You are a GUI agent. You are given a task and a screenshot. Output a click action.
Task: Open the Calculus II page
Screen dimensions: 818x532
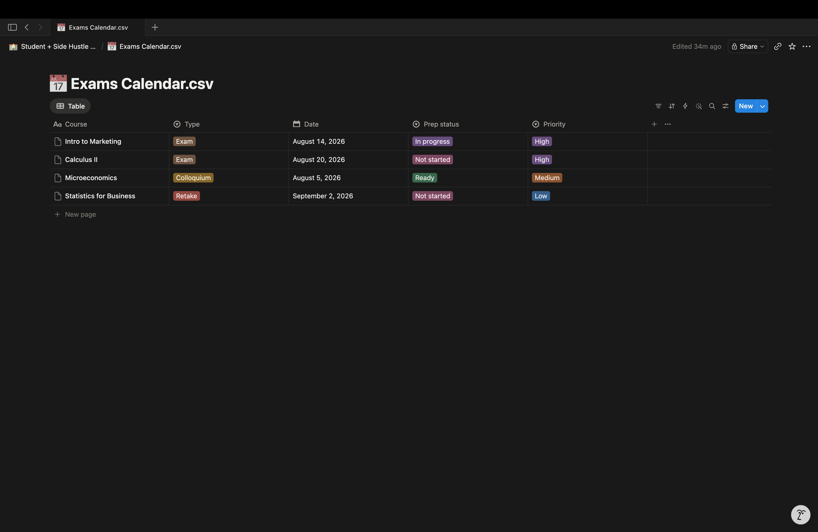click(x=81, y=160)
